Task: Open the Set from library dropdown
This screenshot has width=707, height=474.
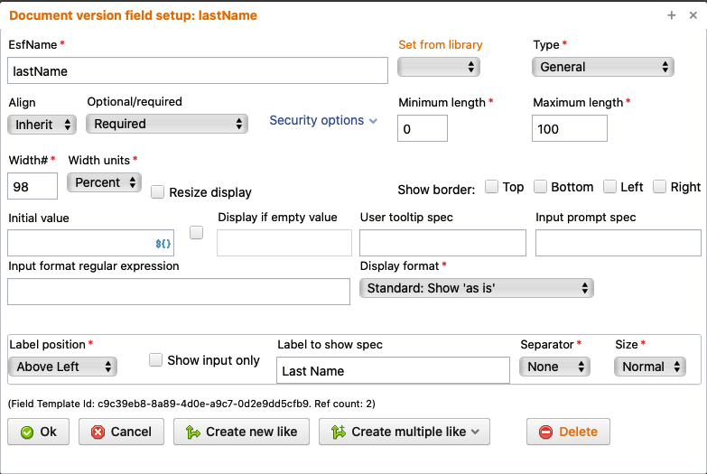Action: tap(439, 67)
